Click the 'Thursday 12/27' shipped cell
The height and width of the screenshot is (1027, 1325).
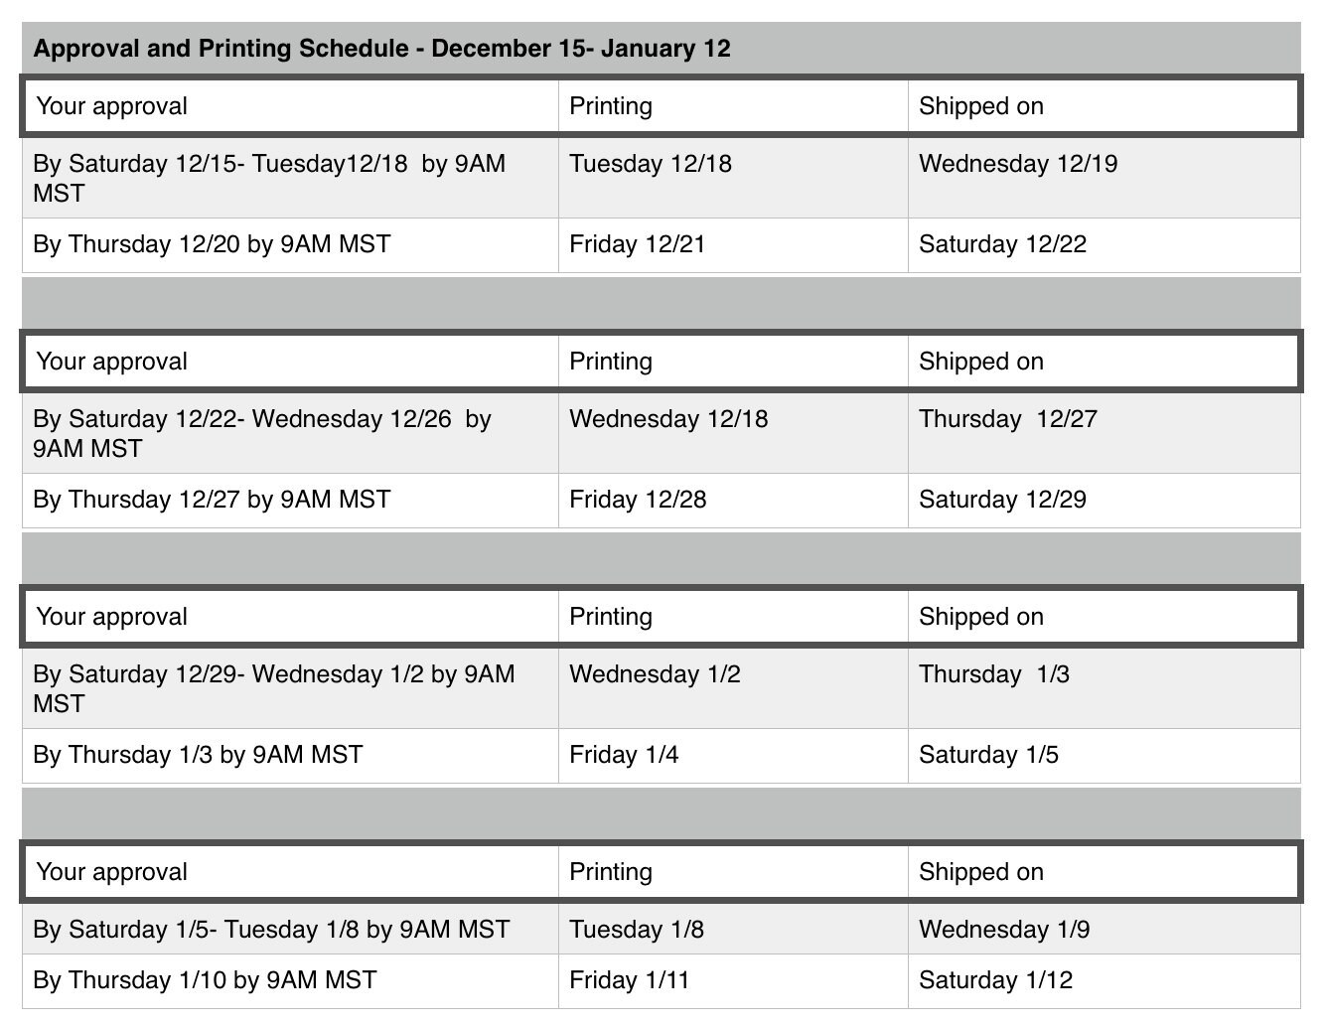1104,433
